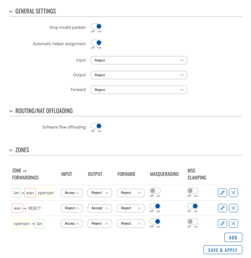Toggle Drop invalid packets switch
Screen dimensions: 251x258
tap(96, 26)
